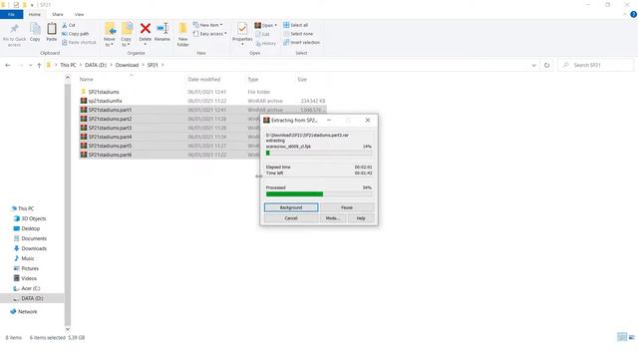This screenshot has width=638, height=359.
Task: Click the Rename icon
Action: click(x=162, y=29)
